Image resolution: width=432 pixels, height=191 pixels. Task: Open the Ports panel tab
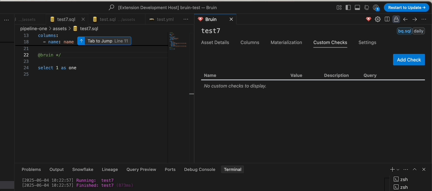pyautogui.click(x=170, y=169)
